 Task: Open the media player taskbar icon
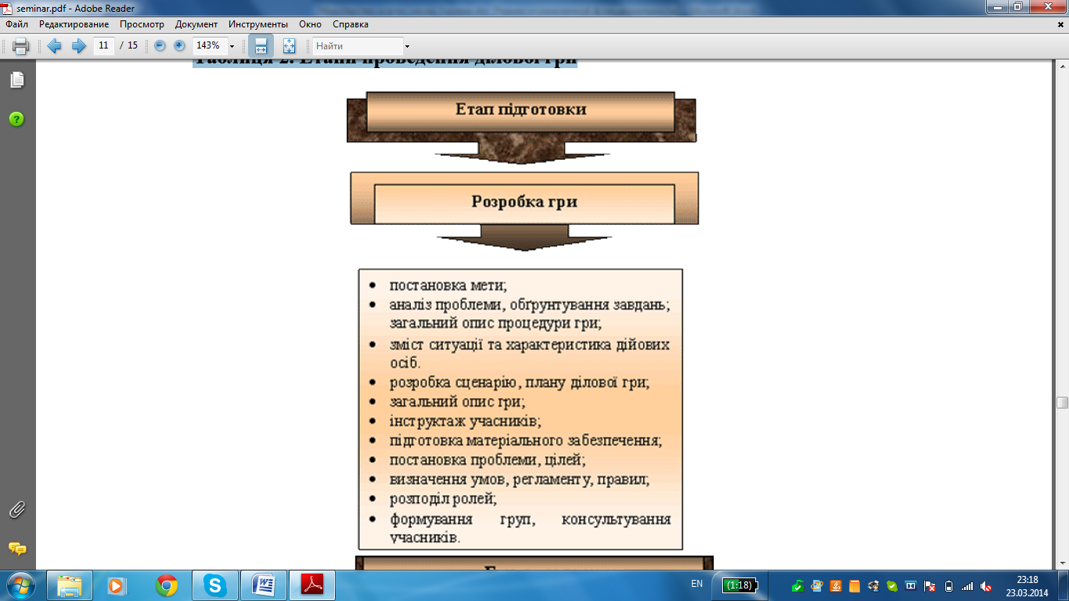[117, 585]
